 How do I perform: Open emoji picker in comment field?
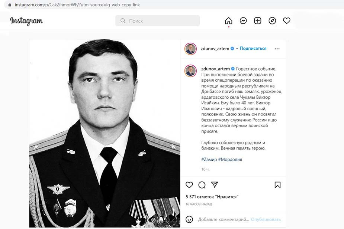(189, 219)
